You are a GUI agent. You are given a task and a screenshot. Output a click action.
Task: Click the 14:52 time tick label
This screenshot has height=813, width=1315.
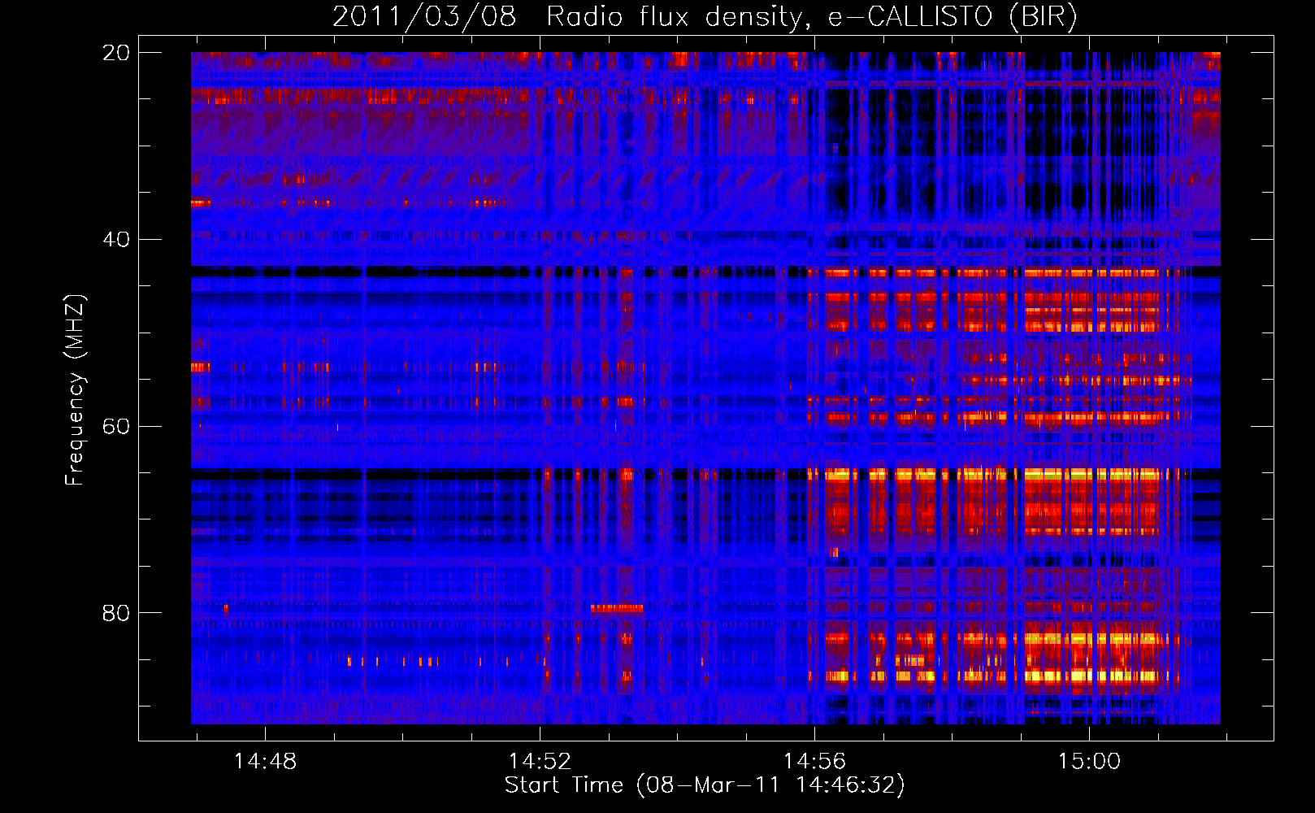click(x=540, y=761)
